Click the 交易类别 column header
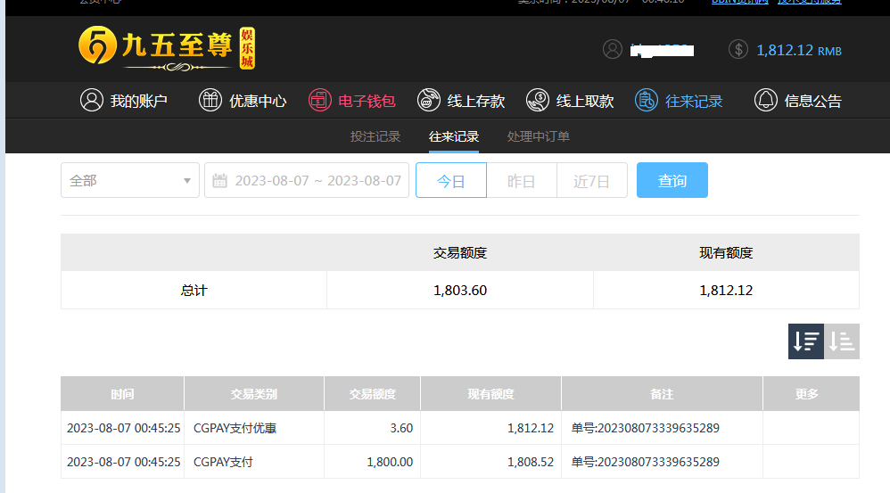The height and width of the screenshot is (493, 890). [254, 394]
